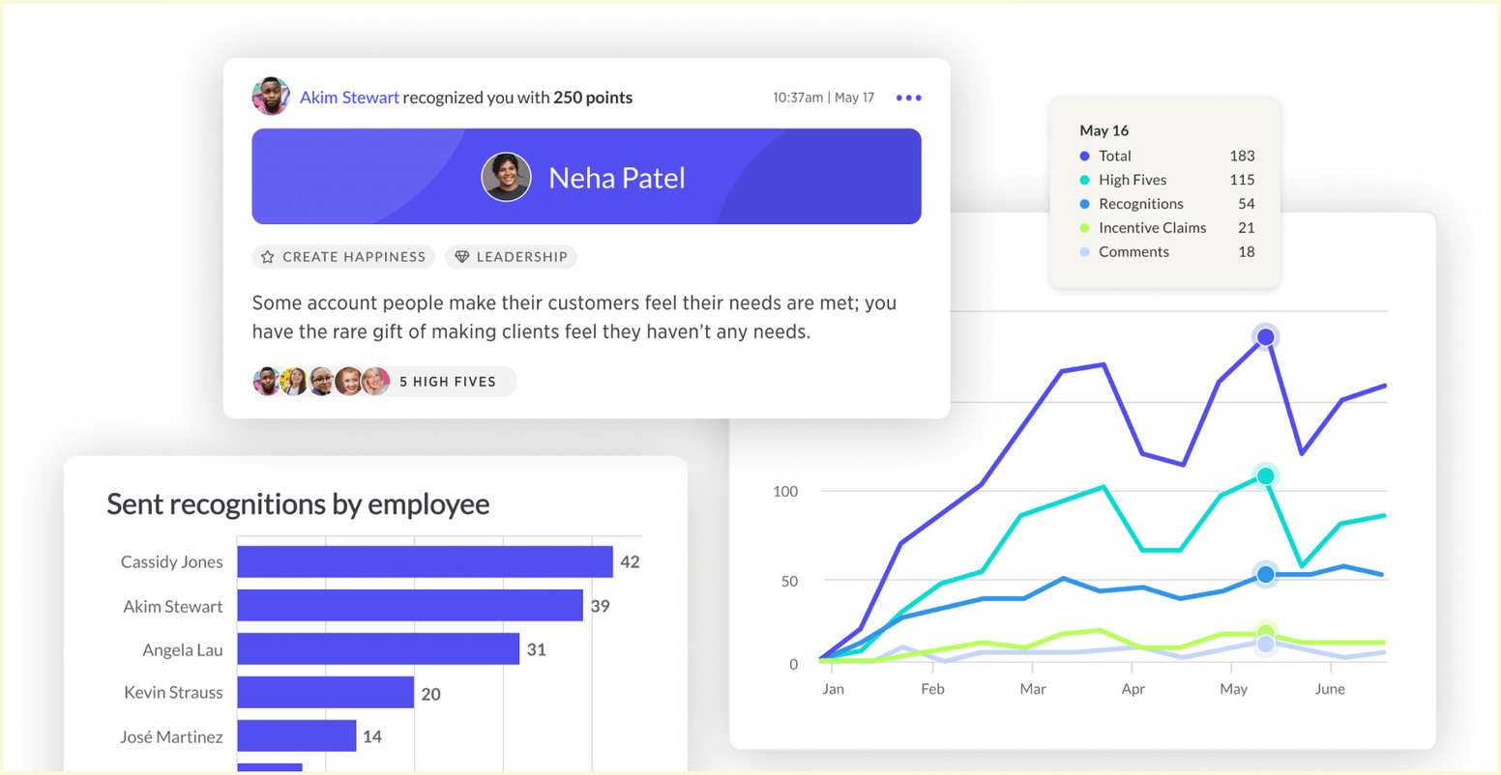This screenshot has width=1501, height=775.
Task: Click the Akim Stewart bar in the chart
Action: 410,606
